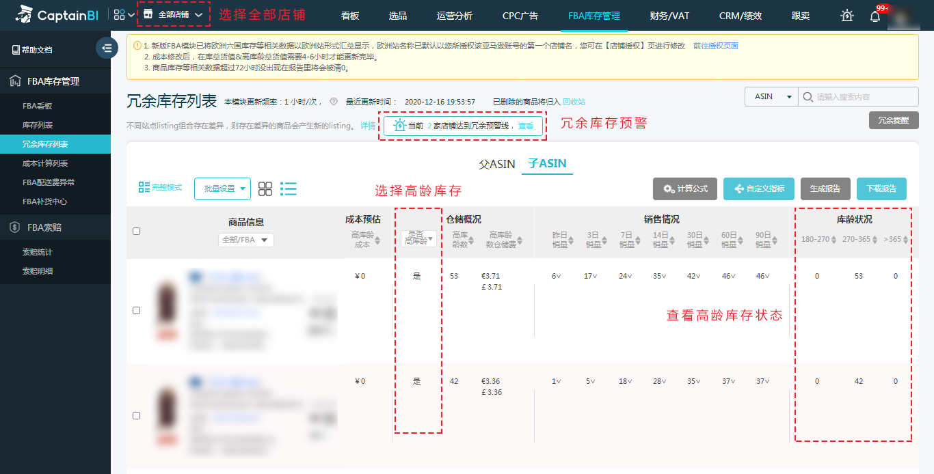Click 前往授权页面 link in notice
934x474 pixels.
point(716,46)
